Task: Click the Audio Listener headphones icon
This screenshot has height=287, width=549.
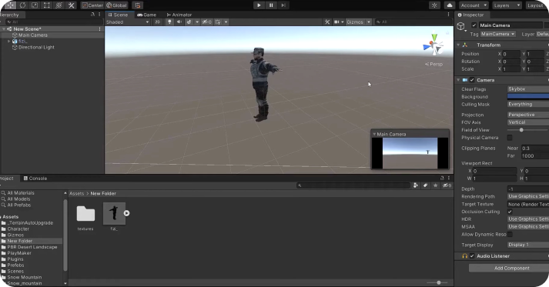Action: tap(465, 256)
